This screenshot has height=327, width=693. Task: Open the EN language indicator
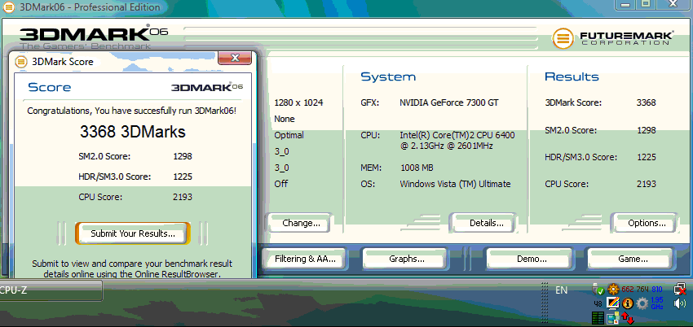(561, 290)
